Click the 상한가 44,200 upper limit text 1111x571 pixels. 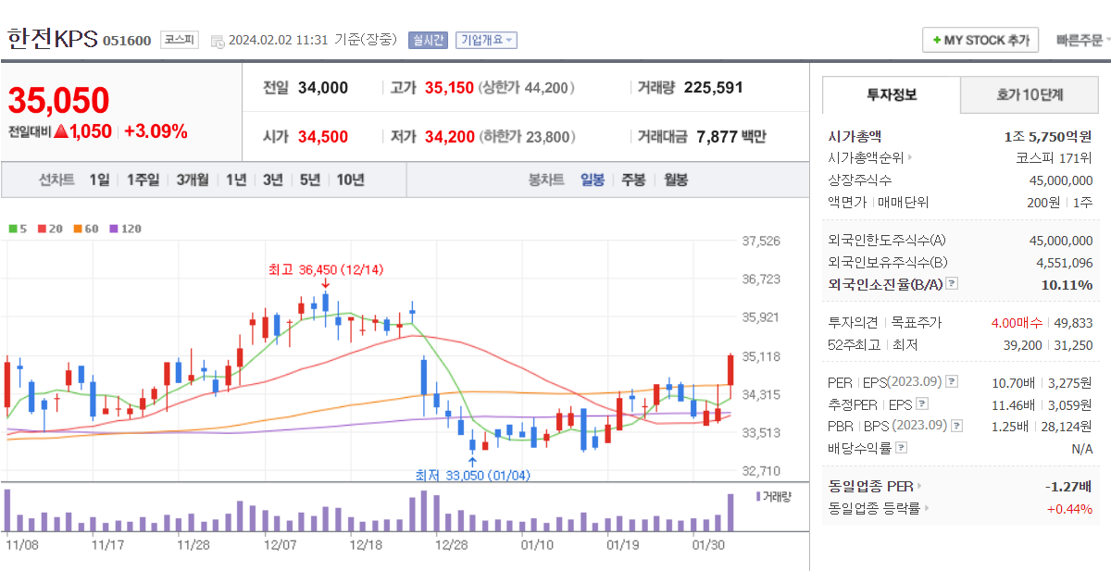[526, 88]
